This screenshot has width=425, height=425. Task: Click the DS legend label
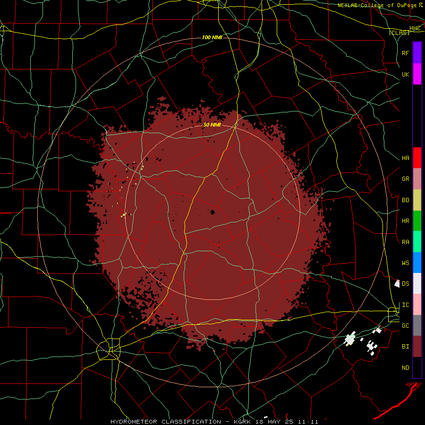tap(405, 284)
